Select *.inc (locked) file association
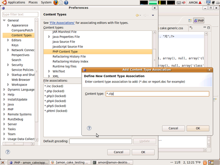Image resolution: width=220 pixels, height=165 pixels. click(x=54, y=86)
